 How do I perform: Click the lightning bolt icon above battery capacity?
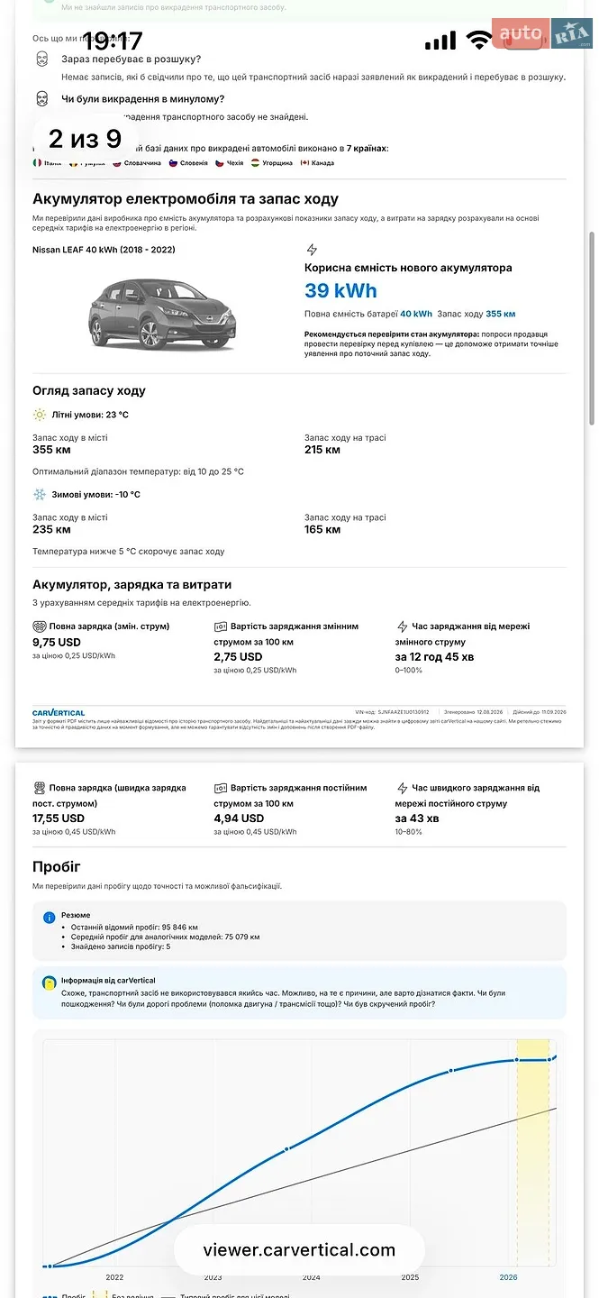click(312, 250)
